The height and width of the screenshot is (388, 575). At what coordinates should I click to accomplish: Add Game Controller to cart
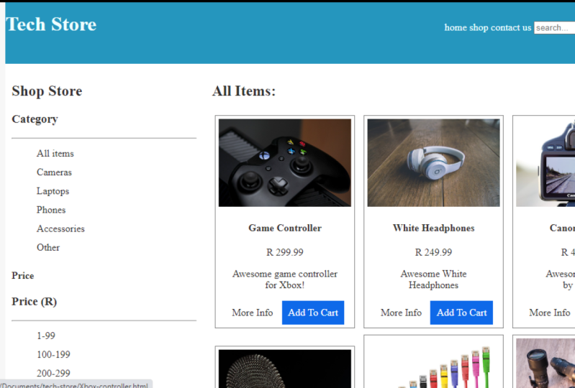(x=313, y=313)
